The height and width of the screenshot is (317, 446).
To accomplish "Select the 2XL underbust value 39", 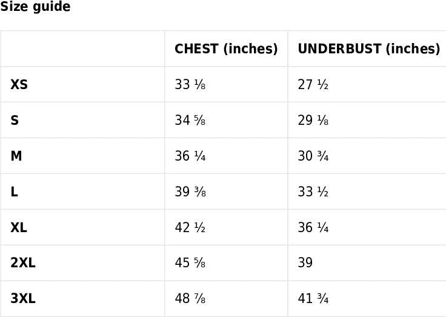I will [305, 263].
